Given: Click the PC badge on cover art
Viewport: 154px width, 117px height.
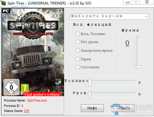Looking at the screenshot, I should point(6,11).
